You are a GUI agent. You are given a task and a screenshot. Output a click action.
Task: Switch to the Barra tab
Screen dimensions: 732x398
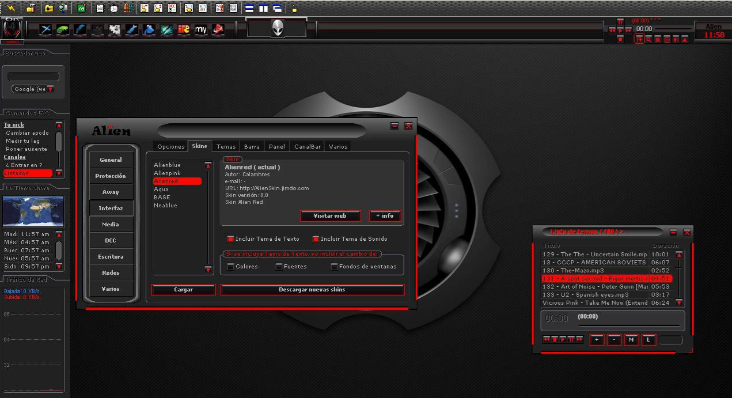pos(252,147)
